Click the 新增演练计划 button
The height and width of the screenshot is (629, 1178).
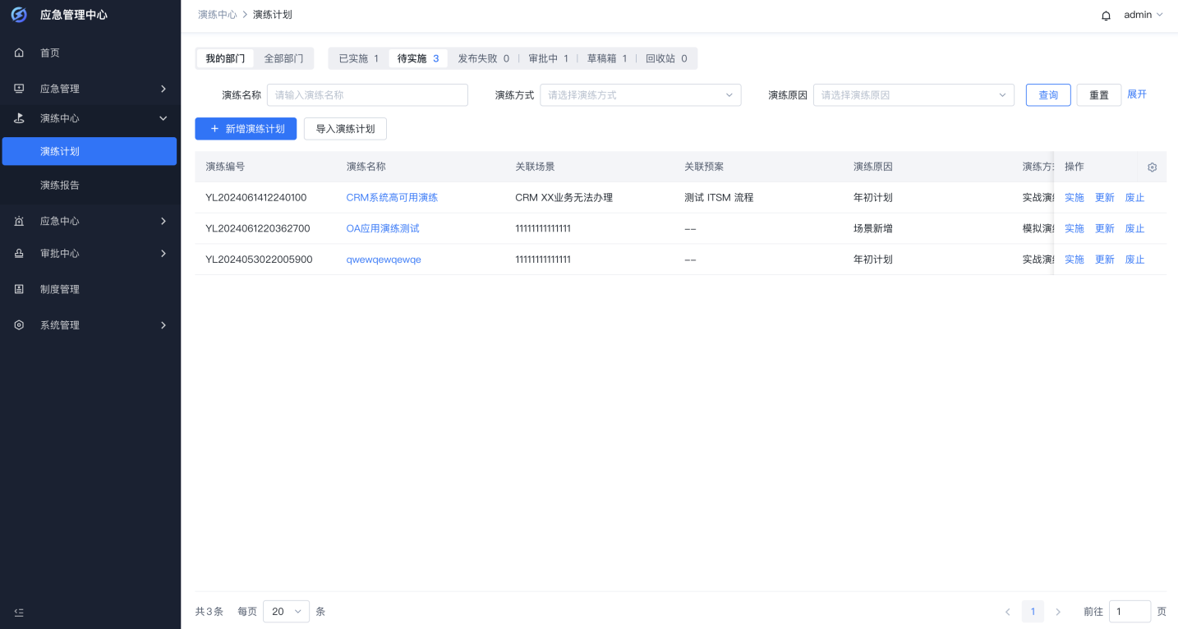tap(246, 129)
